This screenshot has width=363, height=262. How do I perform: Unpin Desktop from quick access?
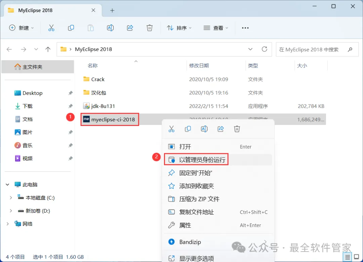point(70,93)
